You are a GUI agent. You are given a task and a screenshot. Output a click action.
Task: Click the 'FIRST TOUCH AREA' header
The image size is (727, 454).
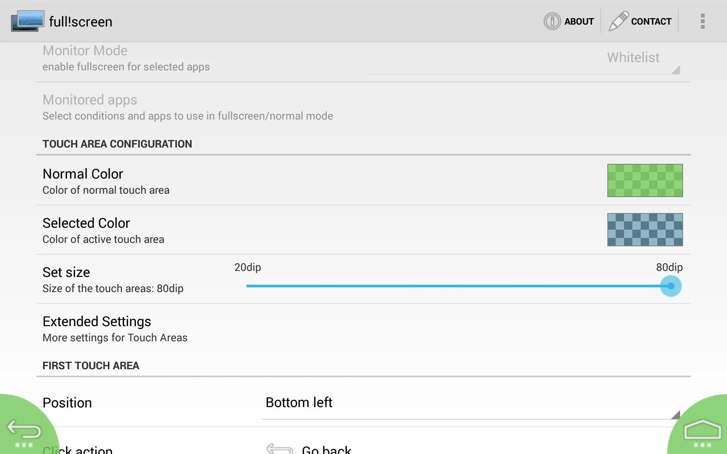coord(91,366)
